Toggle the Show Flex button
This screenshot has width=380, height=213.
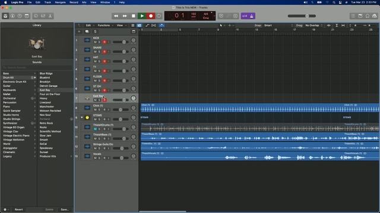pos(154,25)
